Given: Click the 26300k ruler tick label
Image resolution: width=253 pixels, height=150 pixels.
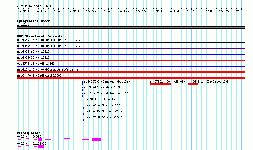Looking at the screenshot, I should click(x=25, y=11).
